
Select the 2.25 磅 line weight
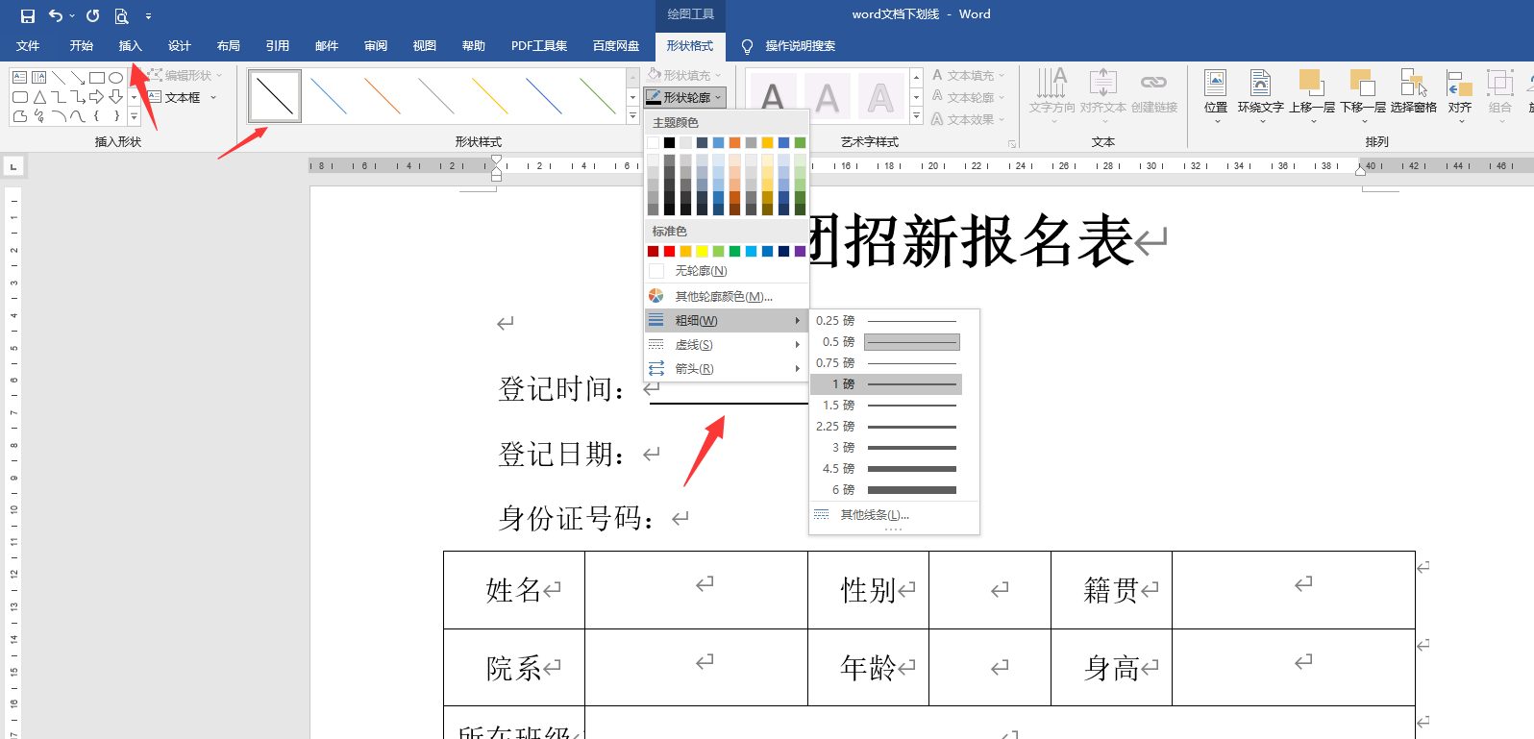tap(885, 427)
